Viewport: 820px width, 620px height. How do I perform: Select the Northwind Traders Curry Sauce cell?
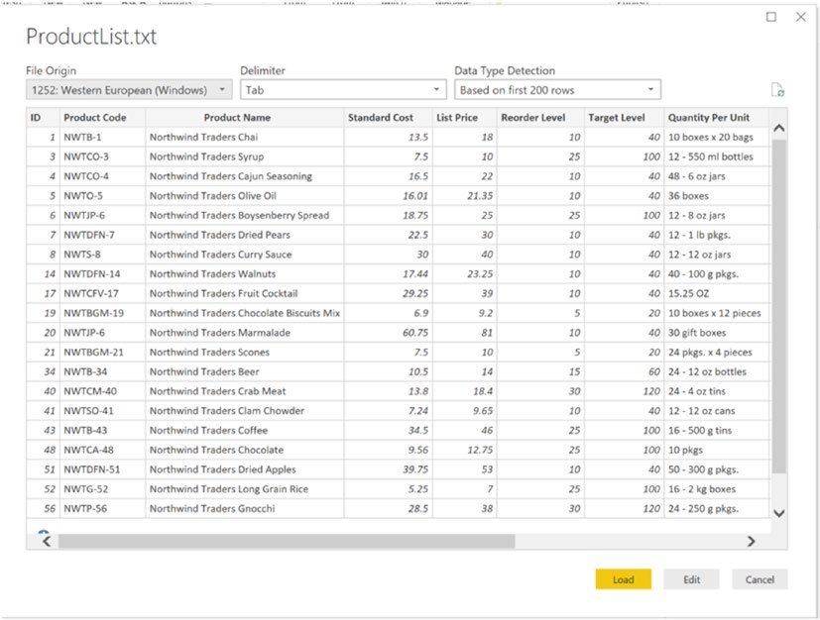coord(245,255)
